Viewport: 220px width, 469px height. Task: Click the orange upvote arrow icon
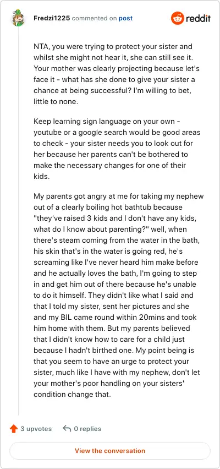(x=14, y=429)
